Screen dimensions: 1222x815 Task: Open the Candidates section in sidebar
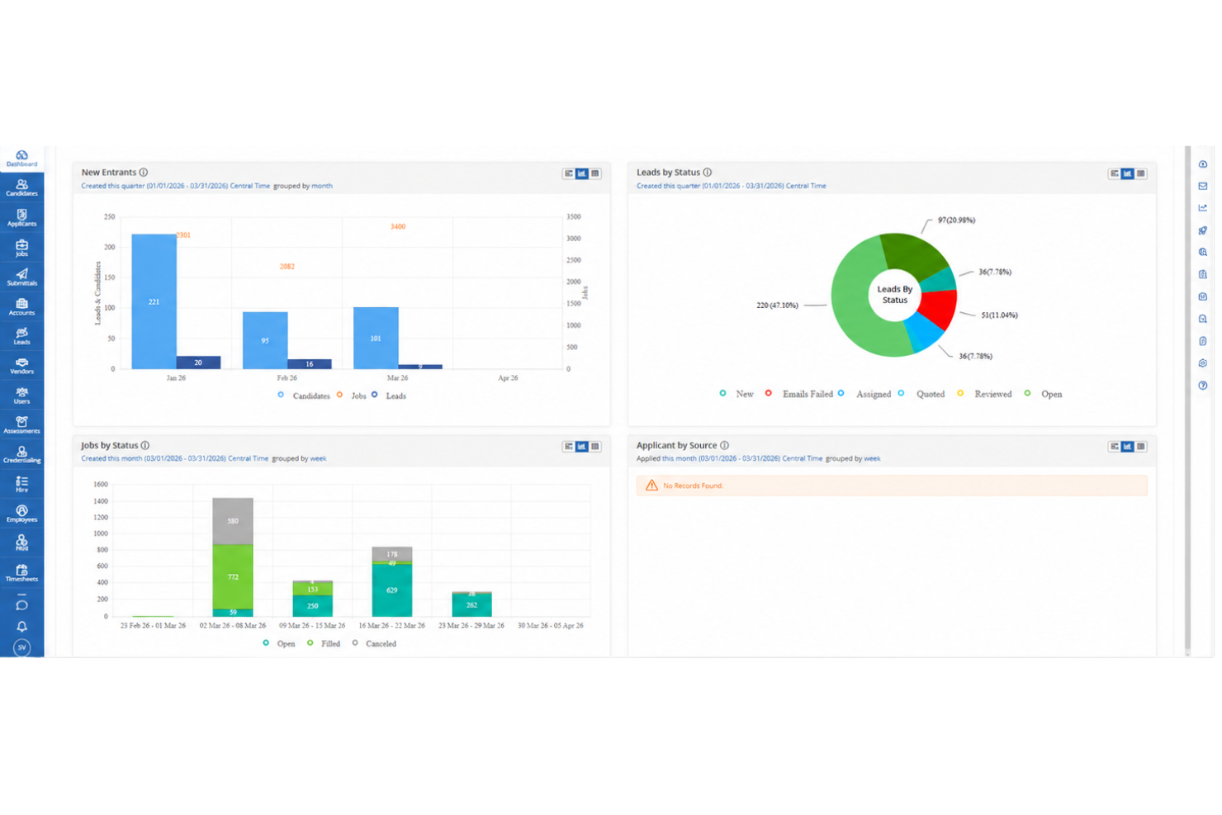[x=21, y=188]
